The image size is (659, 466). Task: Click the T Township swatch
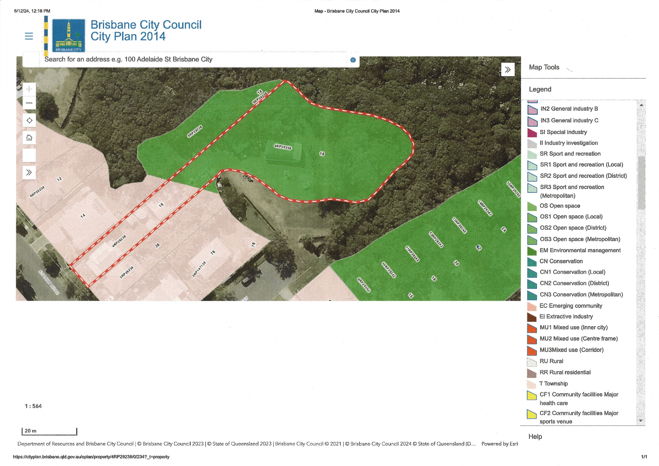532,384
